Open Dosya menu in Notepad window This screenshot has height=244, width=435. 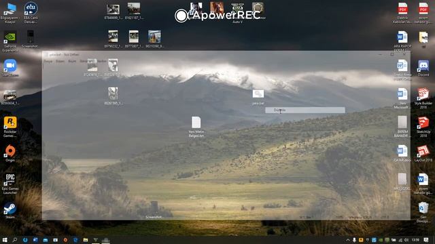(48, 61)
